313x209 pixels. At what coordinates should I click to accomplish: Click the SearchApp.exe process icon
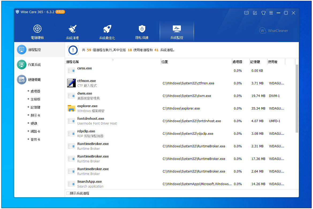[x=71, y=184]
